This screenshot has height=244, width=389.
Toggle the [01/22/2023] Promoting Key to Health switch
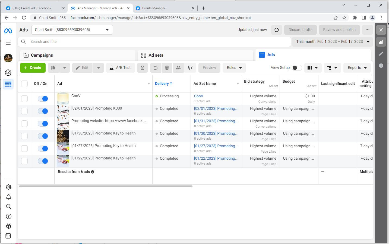pos(43,161)
